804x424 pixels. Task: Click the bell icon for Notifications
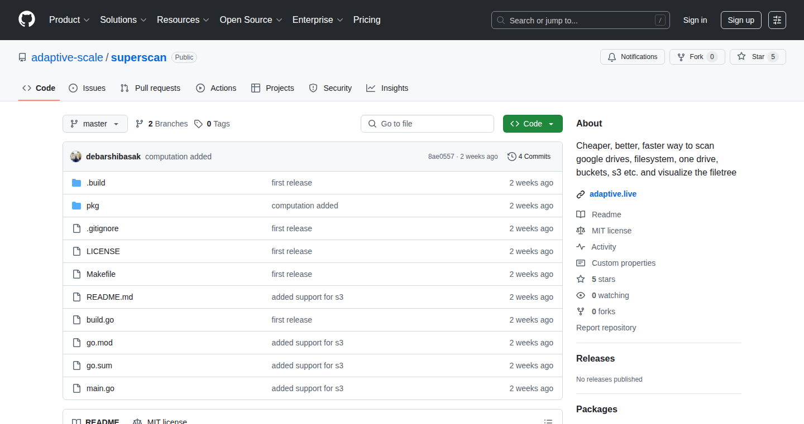pyautogui.click(x=612, y=57)
